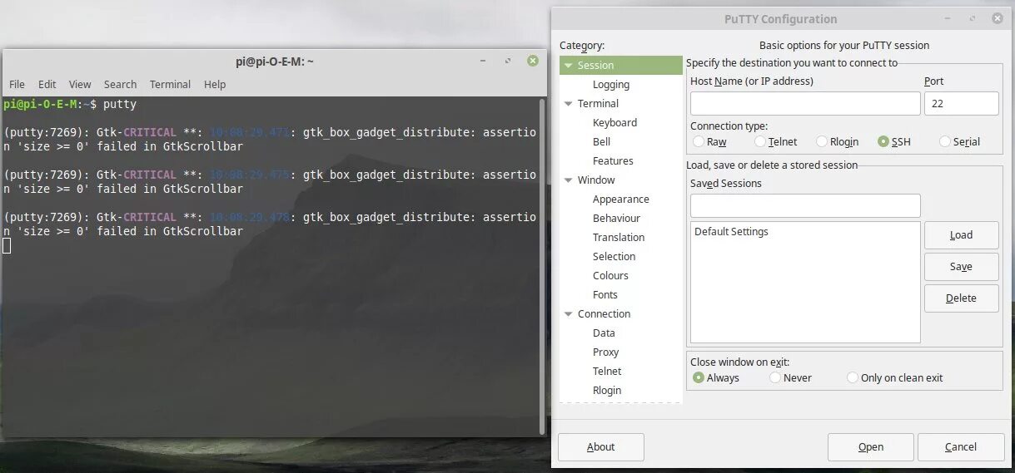Screen dimensions: 1015x473
Task: Click the About button
Action: coord(600,447)
